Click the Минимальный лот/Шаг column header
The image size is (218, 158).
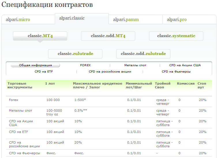click(x=139, y=85)
